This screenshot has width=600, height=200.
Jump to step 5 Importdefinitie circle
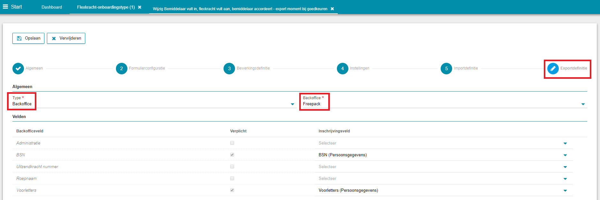coord(446,68)
